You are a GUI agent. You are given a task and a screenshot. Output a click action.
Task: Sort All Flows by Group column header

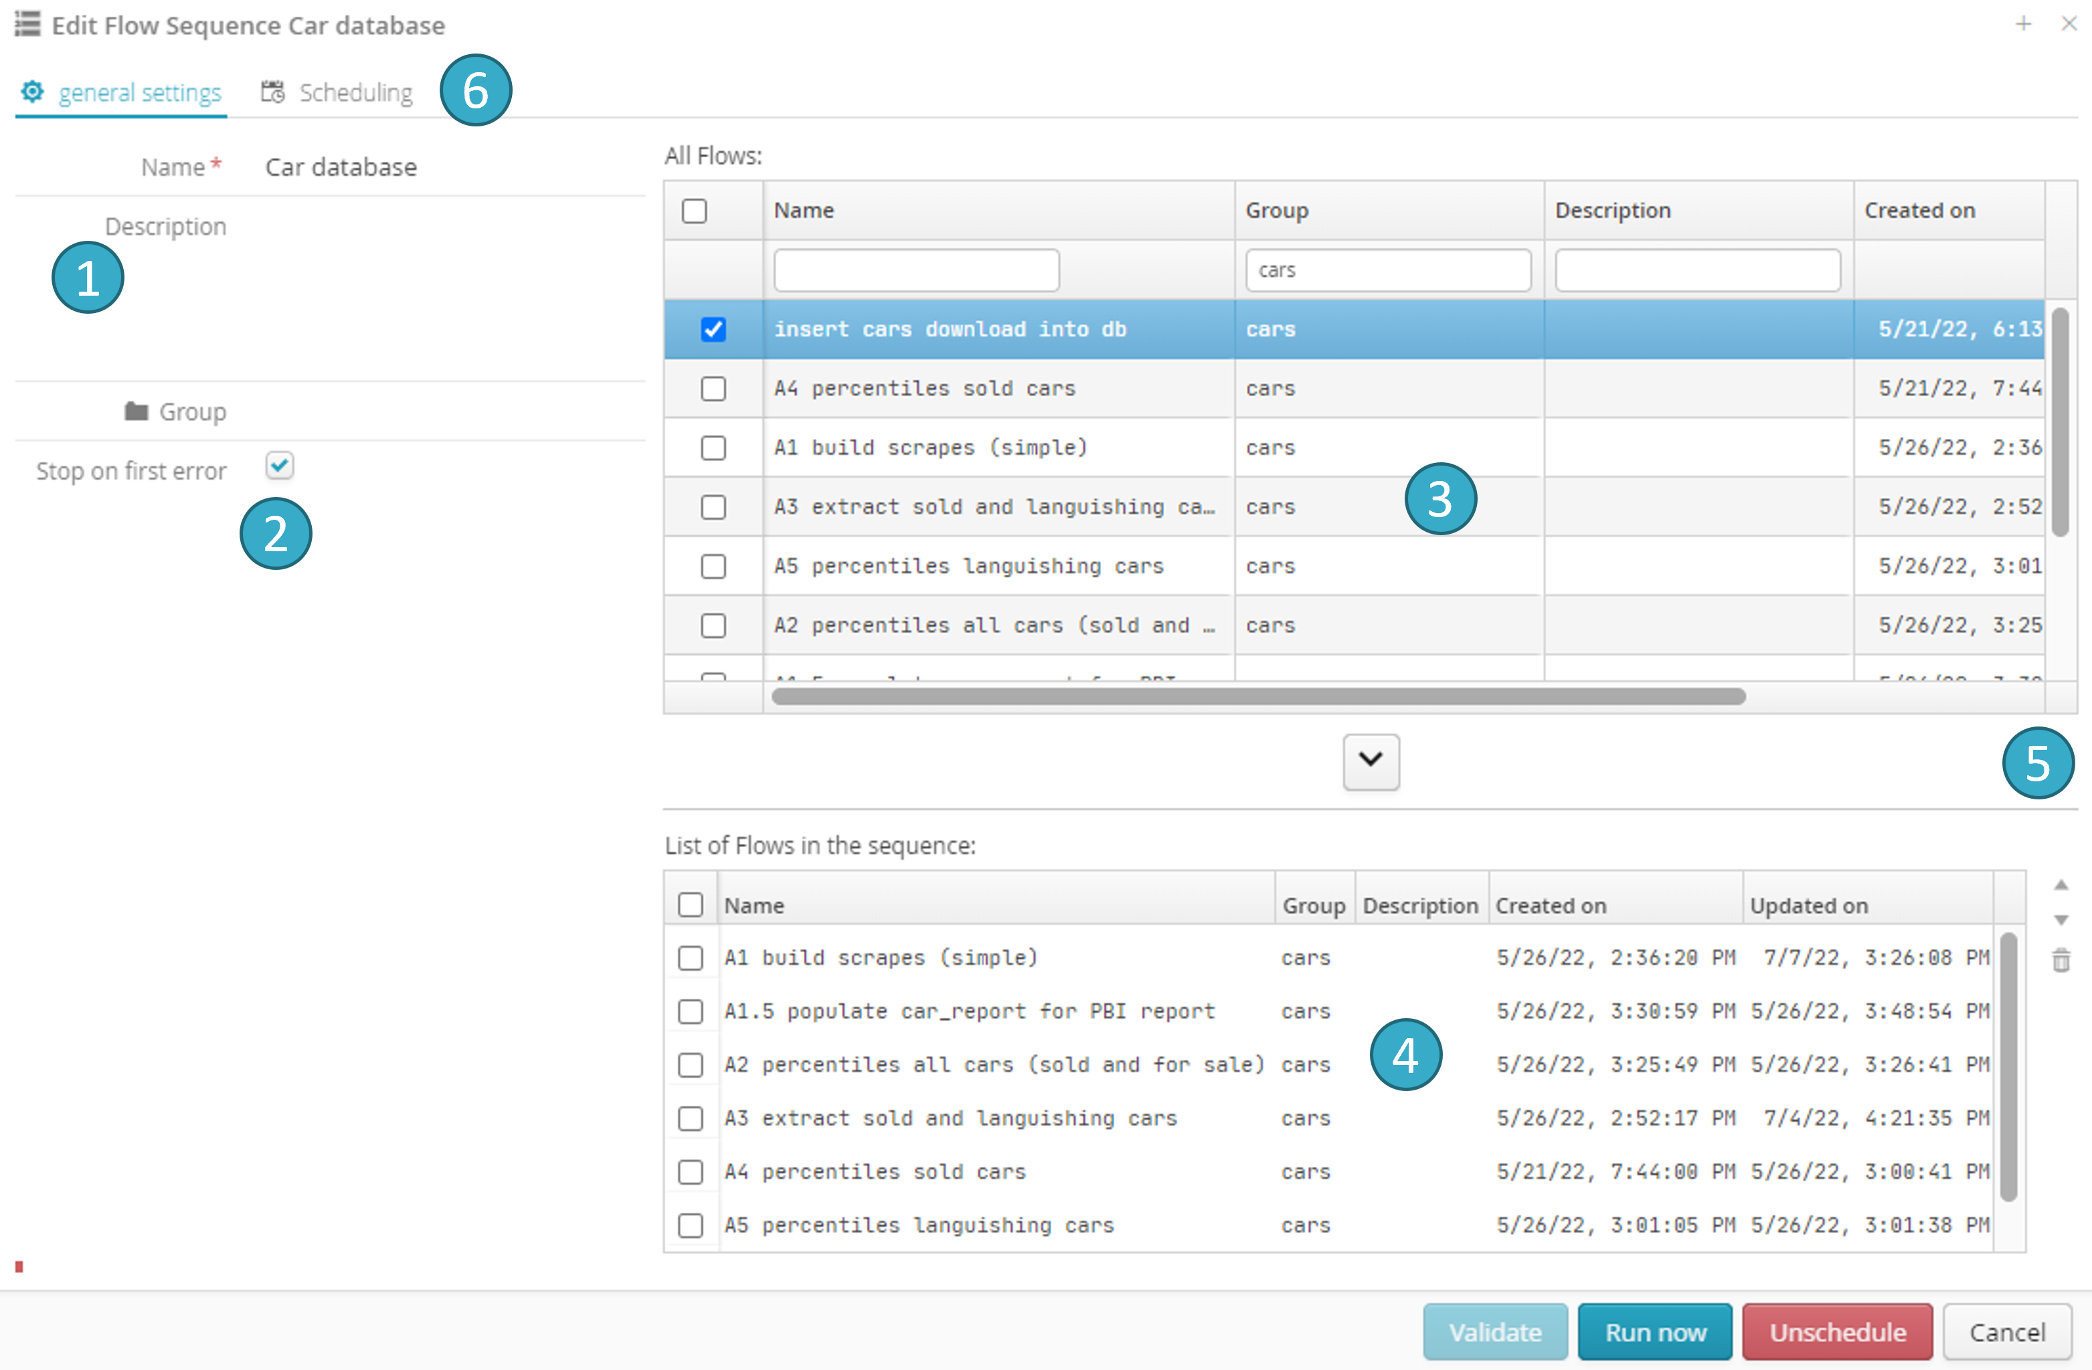[1389, 211]
